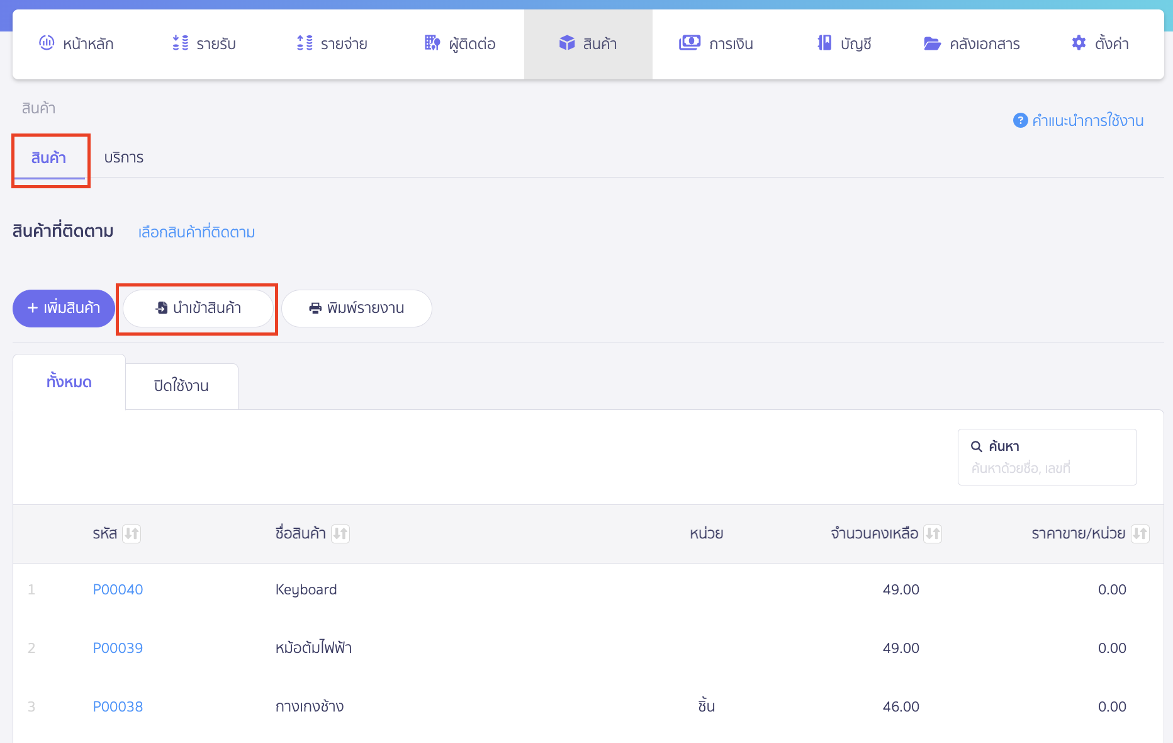Click the พิมพ์รายงาน print report button
This screenshot has width=1173, height=743.
coord(356,309)
